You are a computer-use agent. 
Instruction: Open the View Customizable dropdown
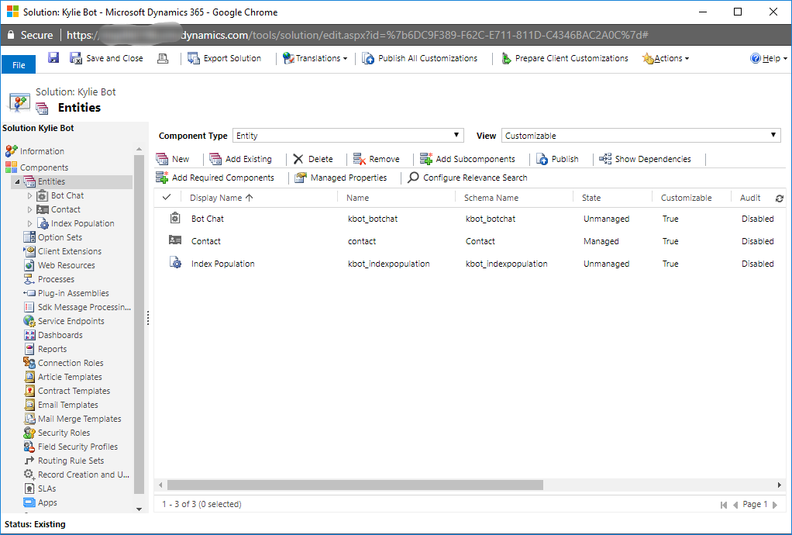[x=640, y=136]
